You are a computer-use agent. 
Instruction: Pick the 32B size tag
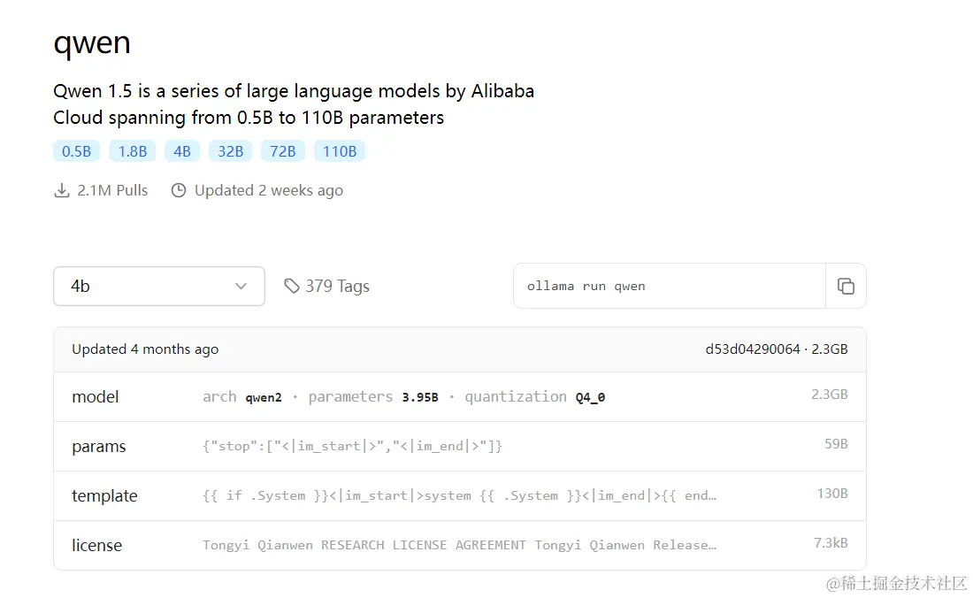pyautogui.click(x=230, y=151)
